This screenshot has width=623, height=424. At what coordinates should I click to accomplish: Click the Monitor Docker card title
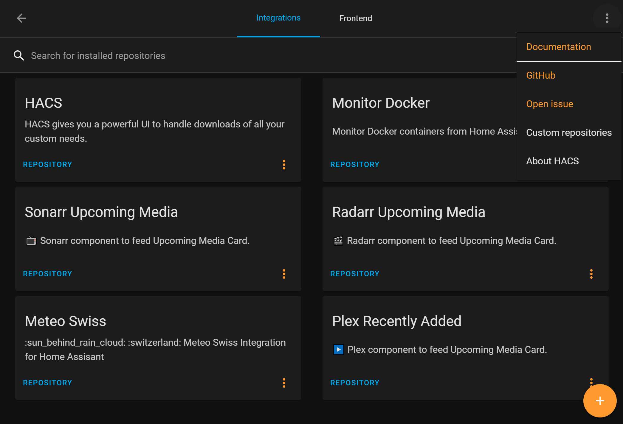(x=381, y=103)
